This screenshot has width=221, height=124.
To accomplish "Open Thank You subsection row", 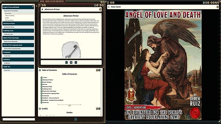I will click(19, 70).
